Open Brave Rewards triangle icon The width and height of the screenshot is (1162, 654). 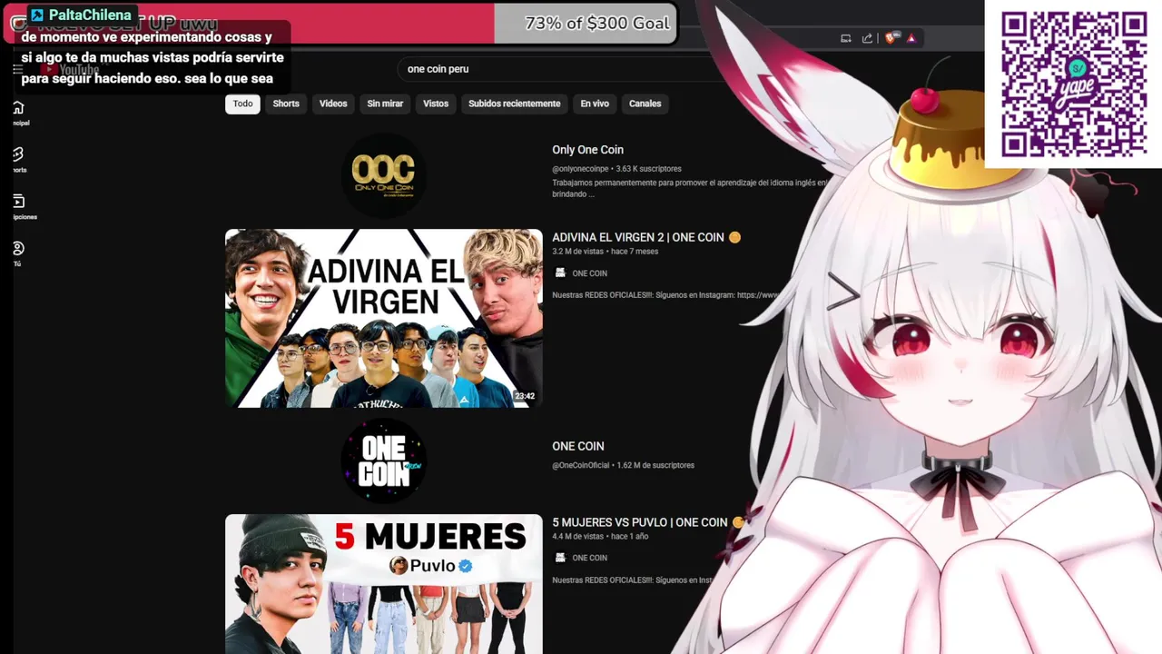[911, 38]
